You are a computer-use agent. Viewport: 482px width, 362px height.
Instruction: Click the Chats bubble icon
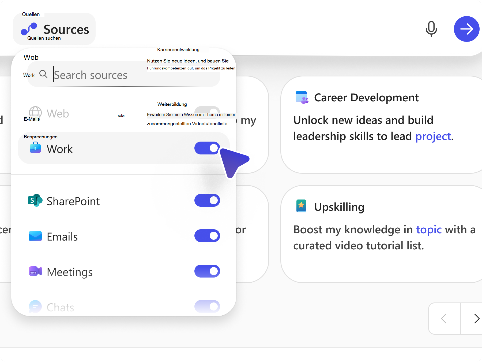coord(35,306)
